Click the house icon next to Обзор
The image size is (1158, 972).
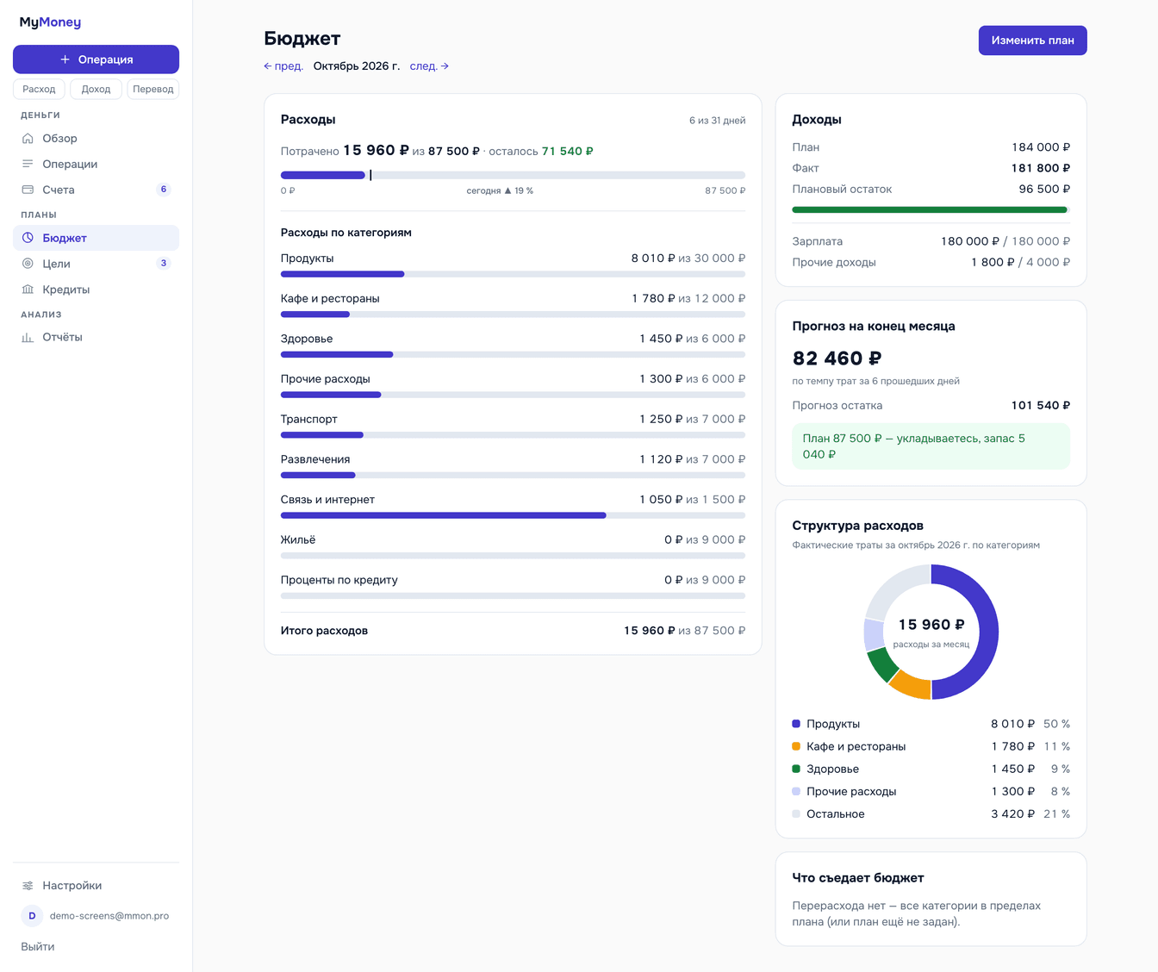28,138
